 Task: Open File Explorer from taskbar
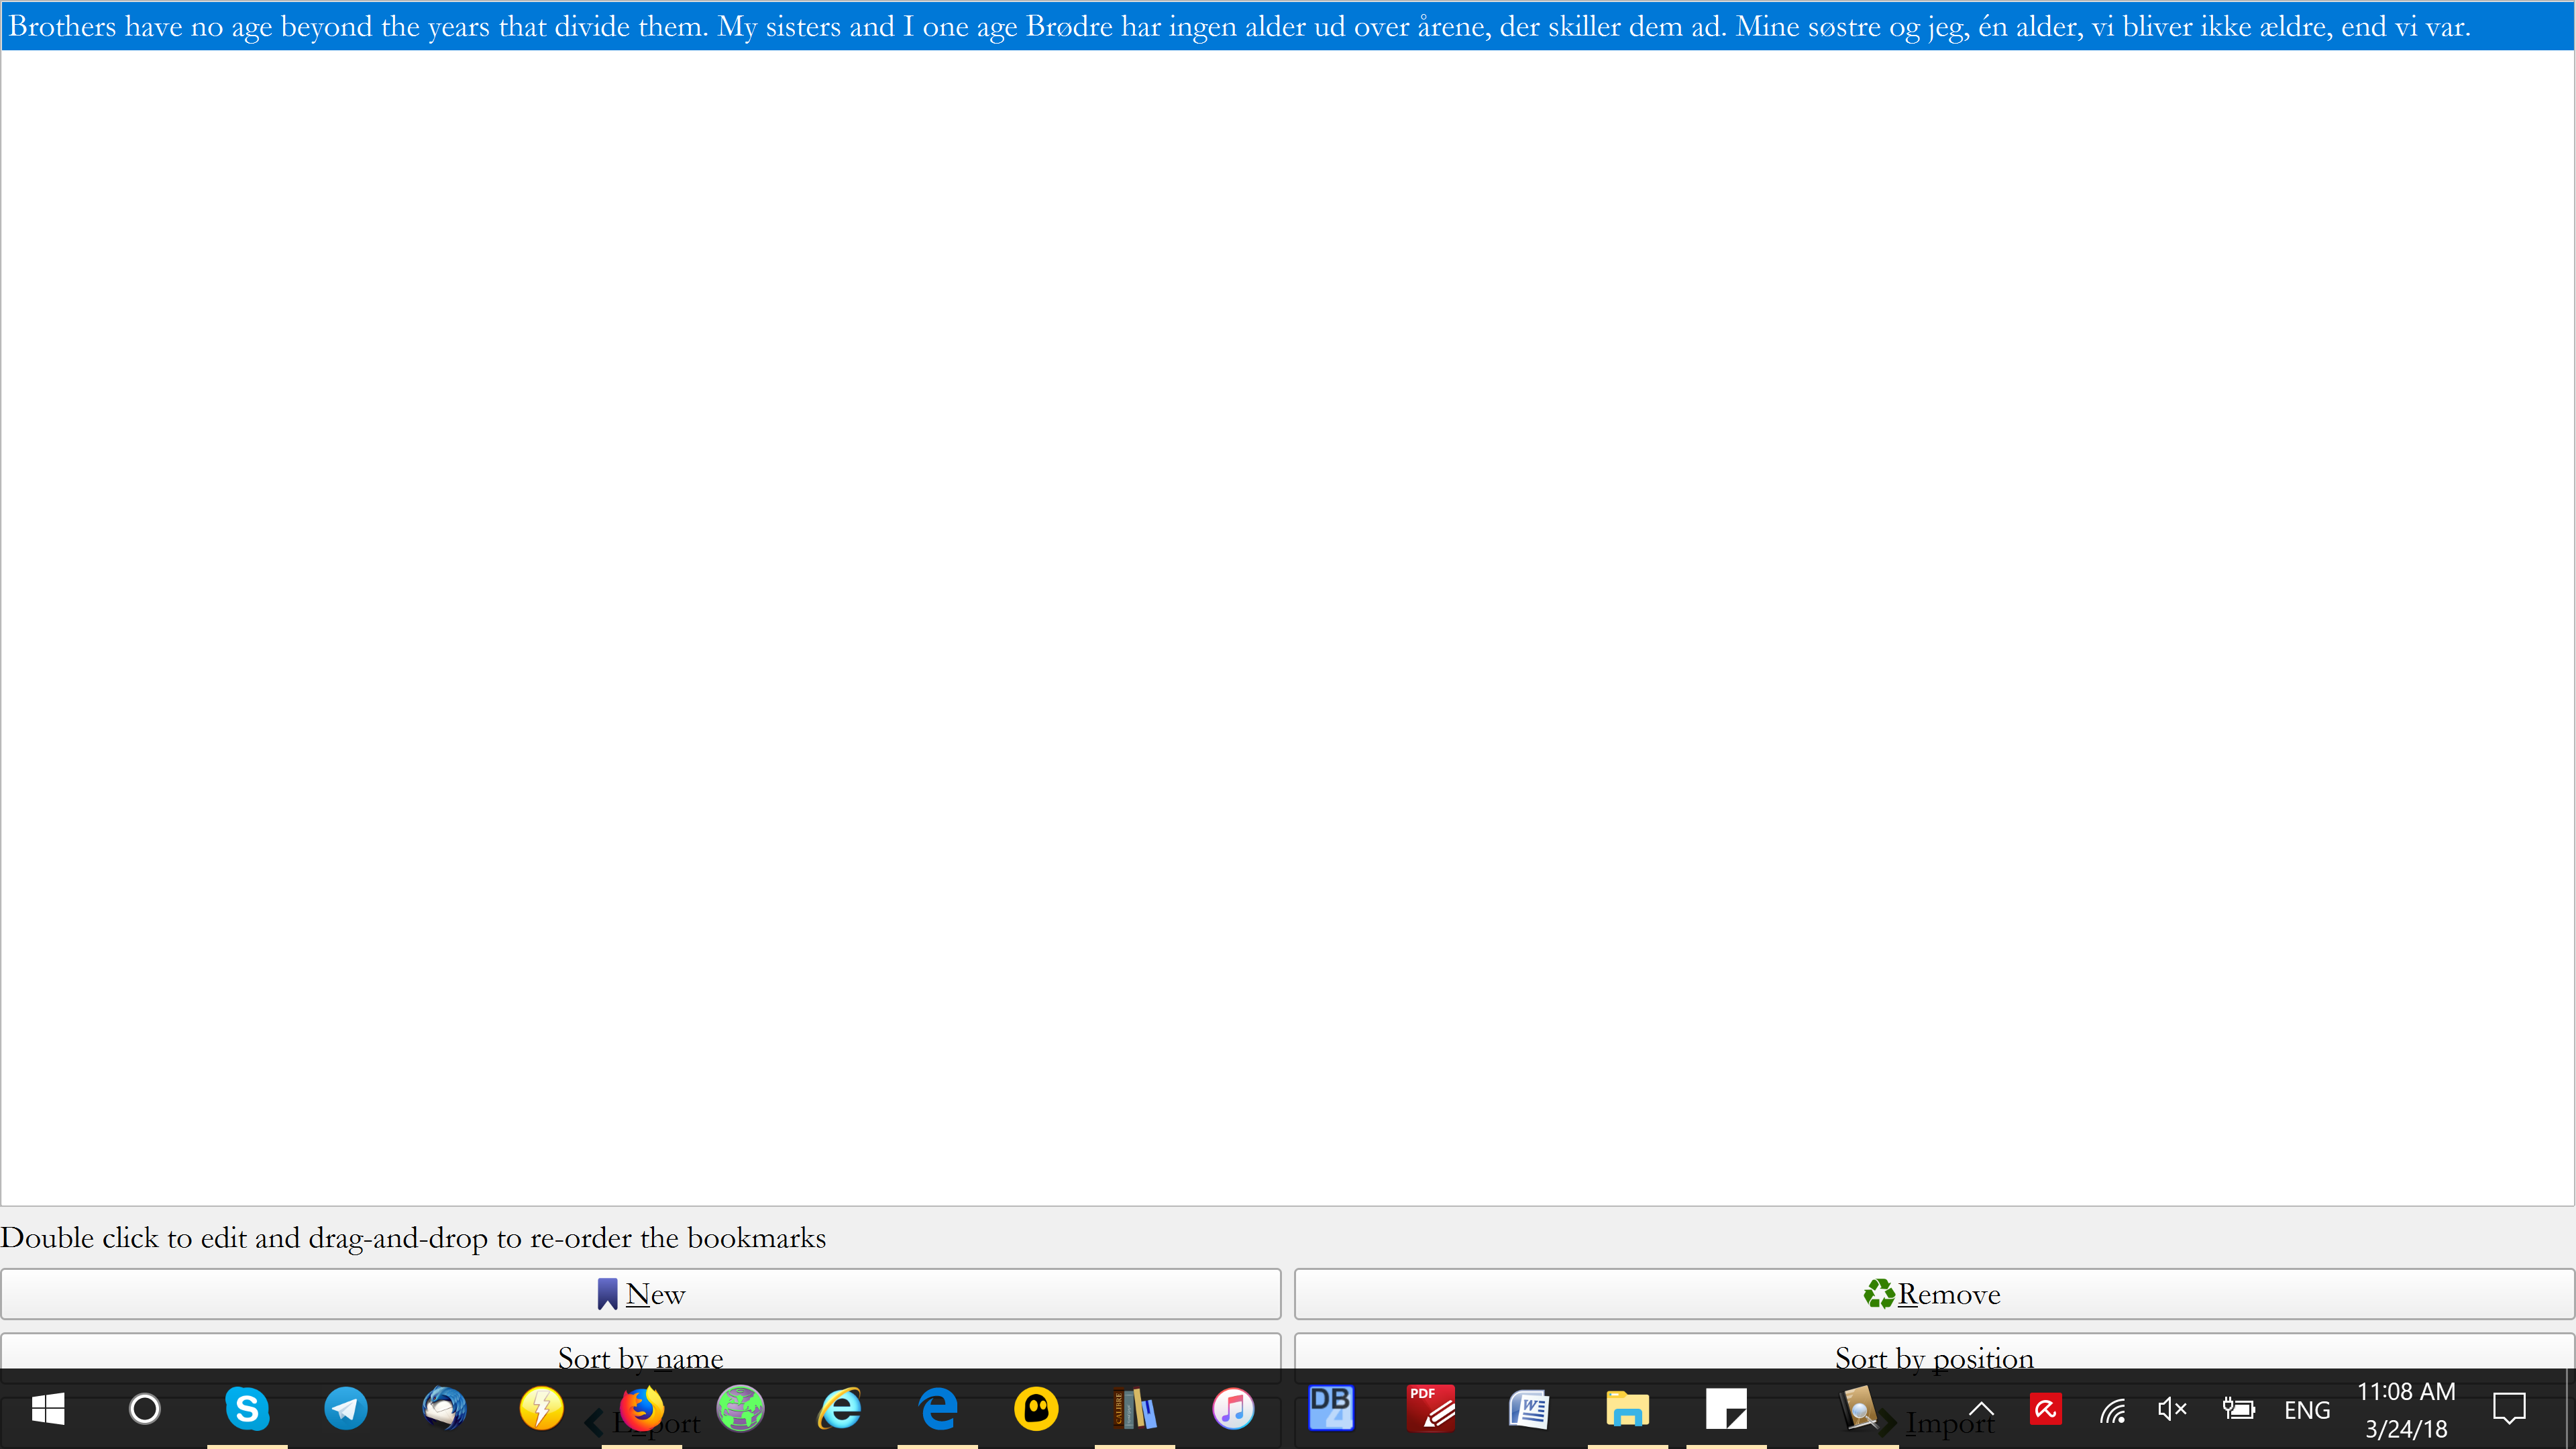pyautogui.click(x=1627, y=1409)
